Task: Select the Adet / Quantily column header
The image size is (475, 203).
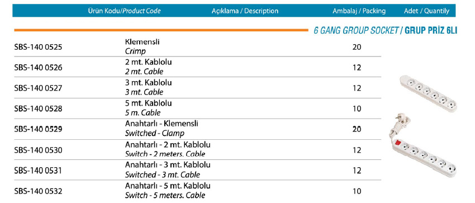Action: (426, 11)
